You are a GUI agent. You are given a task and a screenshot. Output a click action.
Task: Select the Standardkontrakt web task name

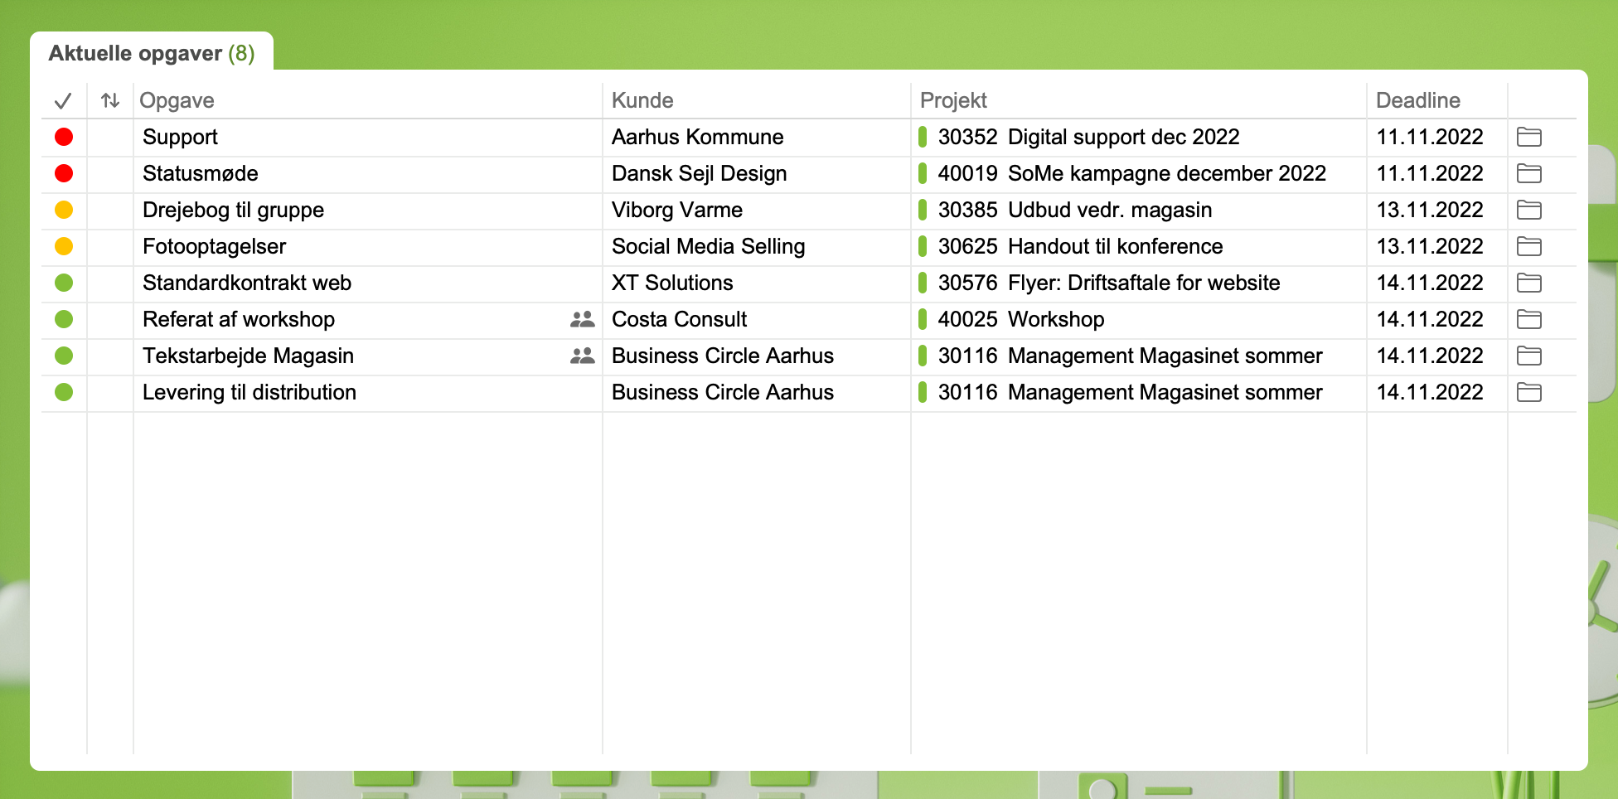tap(247, 283)
